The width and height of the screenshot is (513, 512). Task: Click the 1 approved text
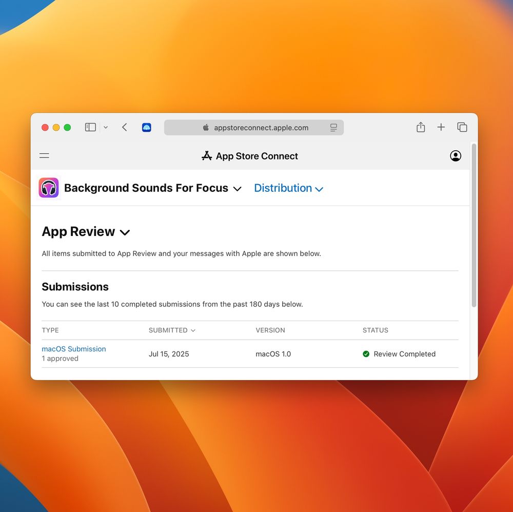[60, 358]
